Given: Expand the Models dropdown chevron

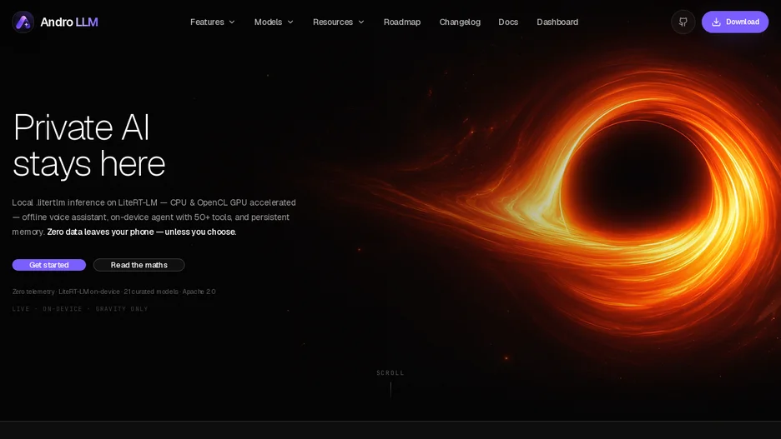Looking at the screenshot, I should (x=290, y=22).
